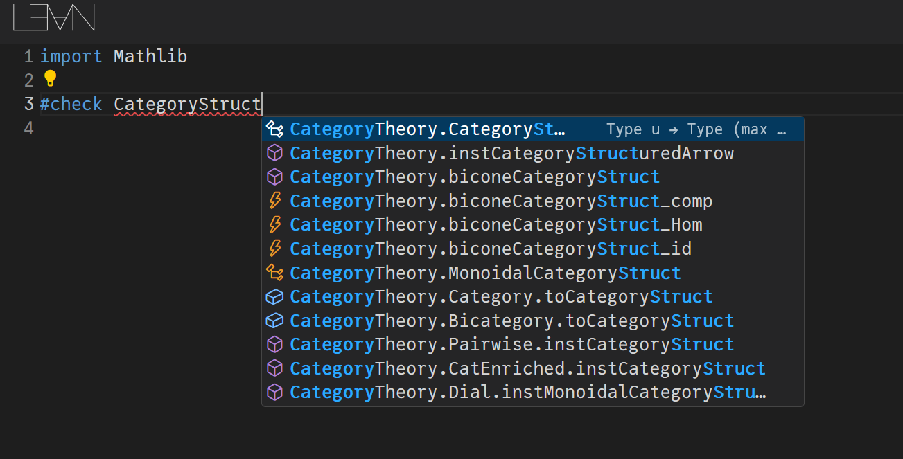Click line number 4 in the gutter
This screenshot has width=903, height=459.
pos(28,128)
